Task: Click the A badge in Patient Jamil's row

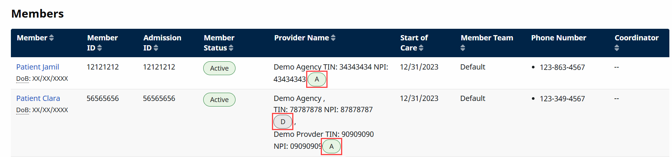Action: [x=317, y=79]
